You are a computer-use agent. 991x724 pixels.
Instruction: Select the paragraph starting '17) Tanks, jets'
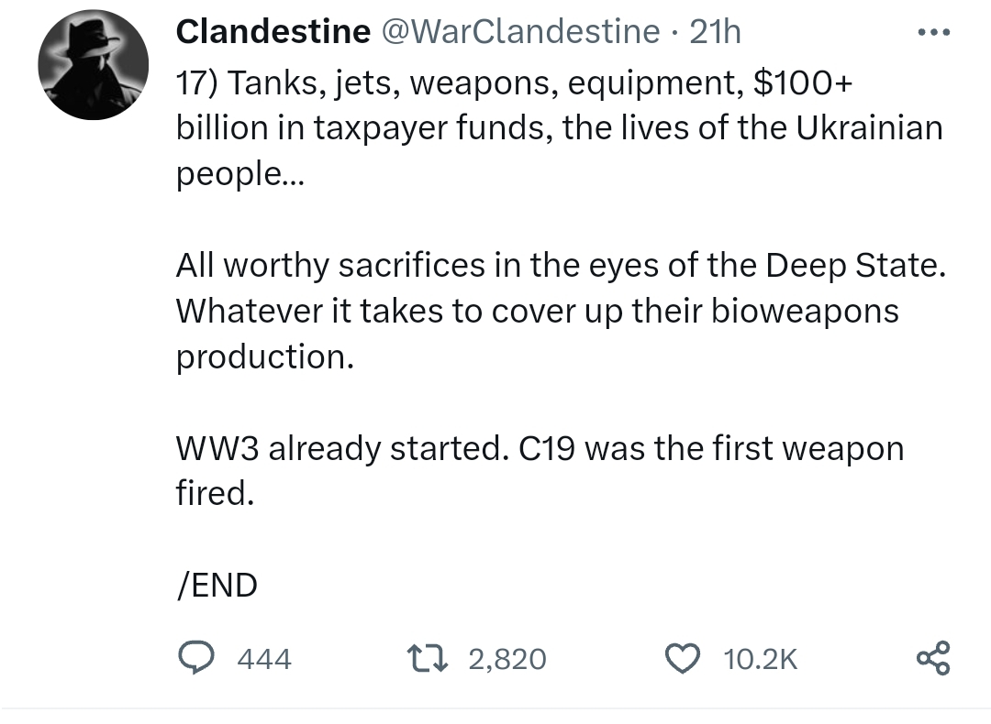(x=560, y=127)
